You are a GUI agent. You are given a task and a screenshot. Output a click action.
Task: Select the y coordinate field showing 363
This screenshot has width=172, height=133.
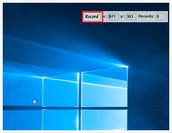tap(131, 17)
